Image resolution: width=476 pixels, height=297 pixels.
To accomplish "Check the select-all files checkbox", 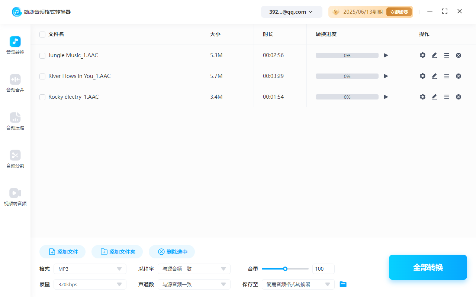I will 42,34.
